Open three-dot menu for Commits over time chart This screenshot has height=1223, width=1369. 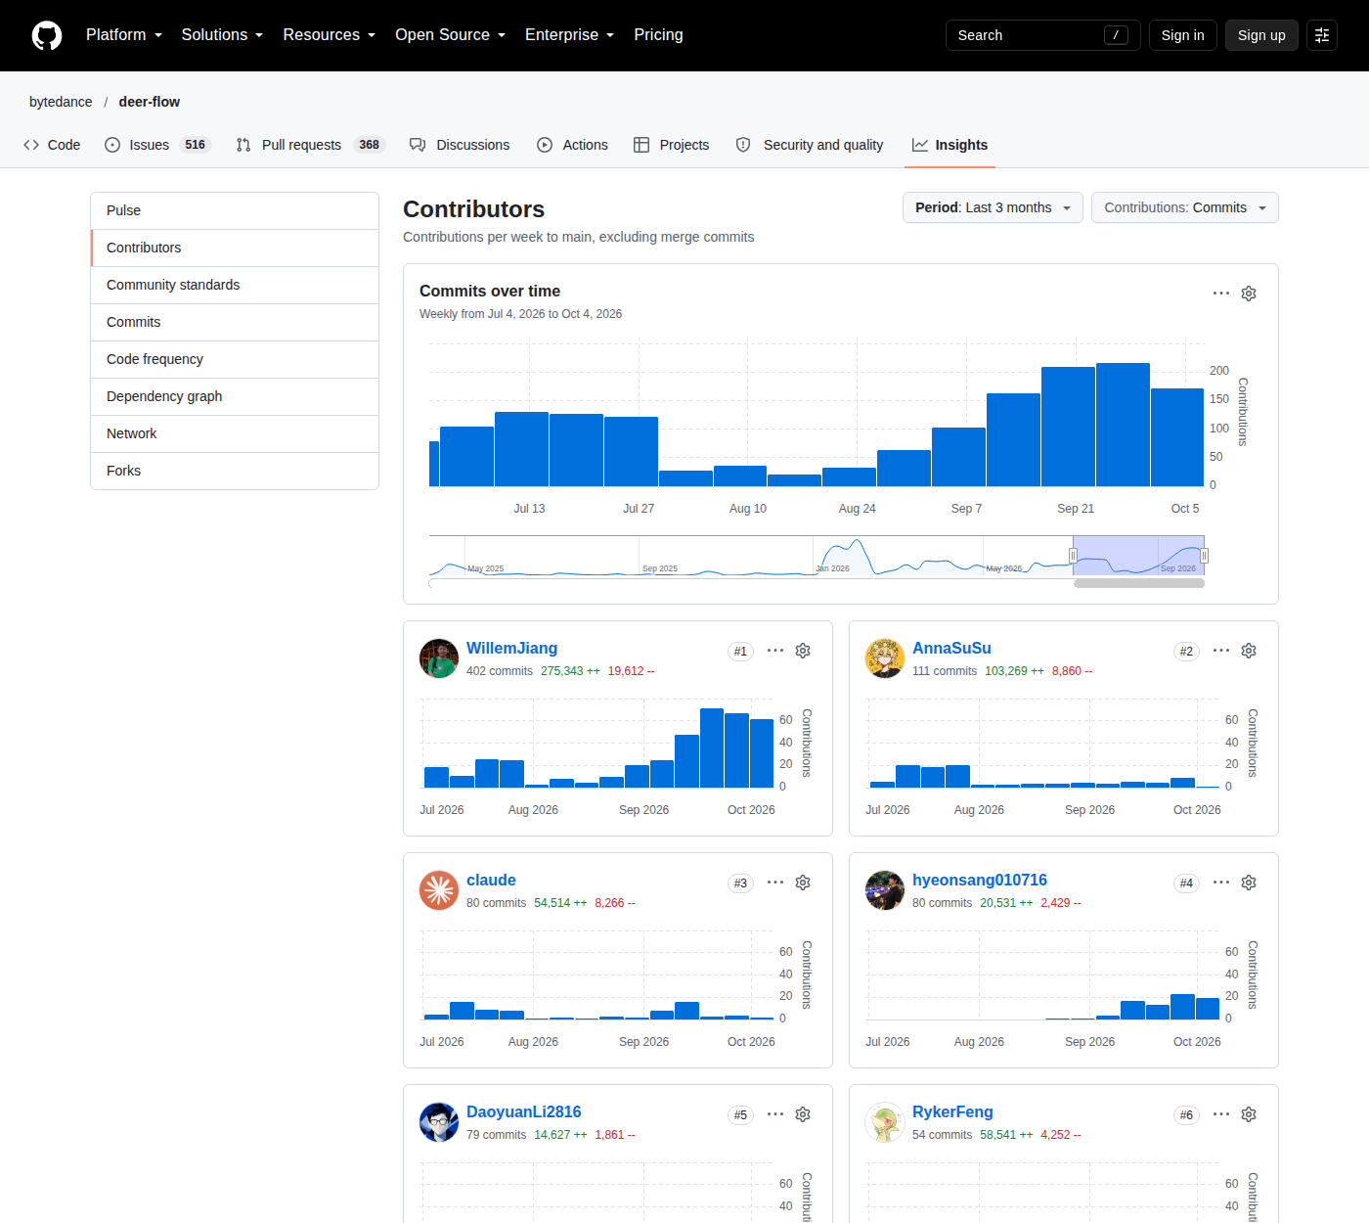pos(1221,294)
